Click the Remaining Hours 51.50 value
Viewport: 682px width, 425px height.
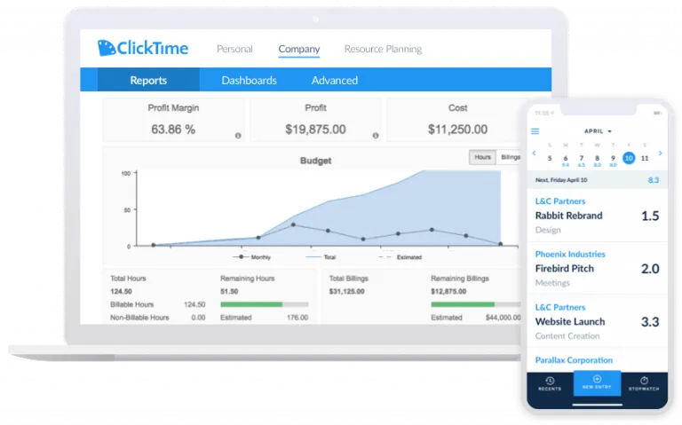[x=229, y=292]
